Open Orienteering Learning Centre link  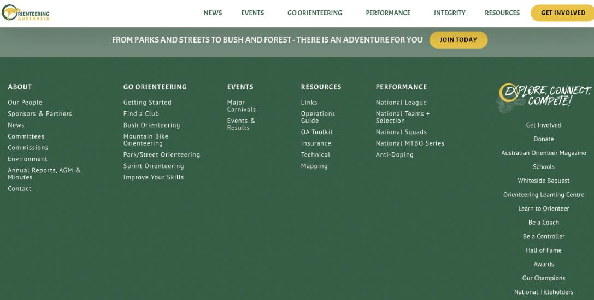[x=544, y=195]
